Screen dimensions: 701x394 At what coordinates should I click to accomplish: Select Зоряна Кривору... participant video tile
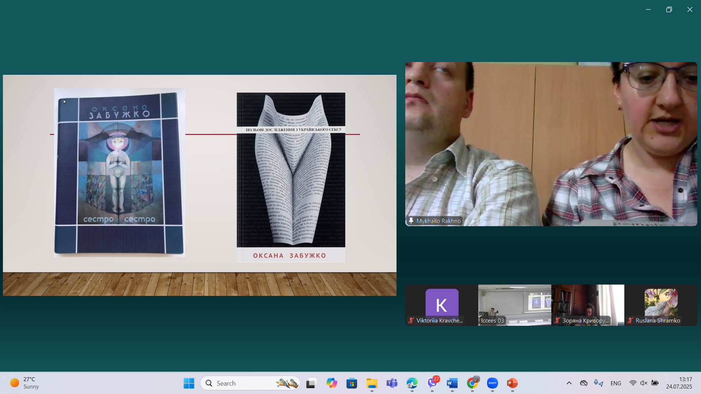[x=588, y=305]
